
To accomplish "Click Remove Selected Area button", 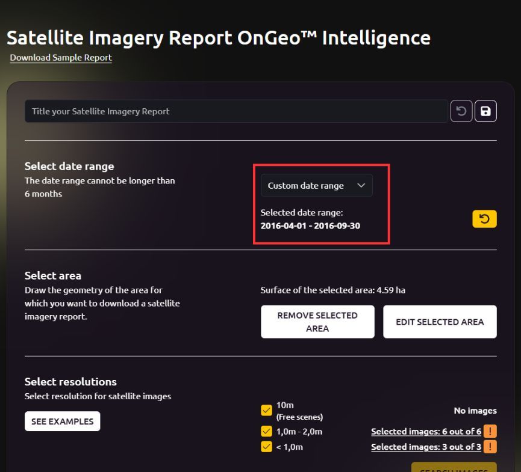I will pos(317,322).
